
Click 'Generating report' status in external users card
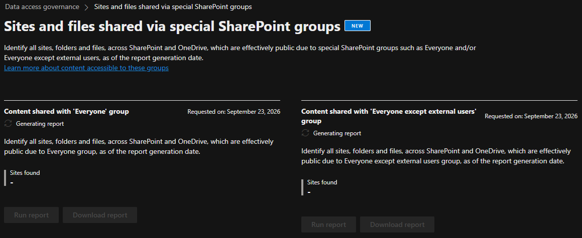[337, 133]
